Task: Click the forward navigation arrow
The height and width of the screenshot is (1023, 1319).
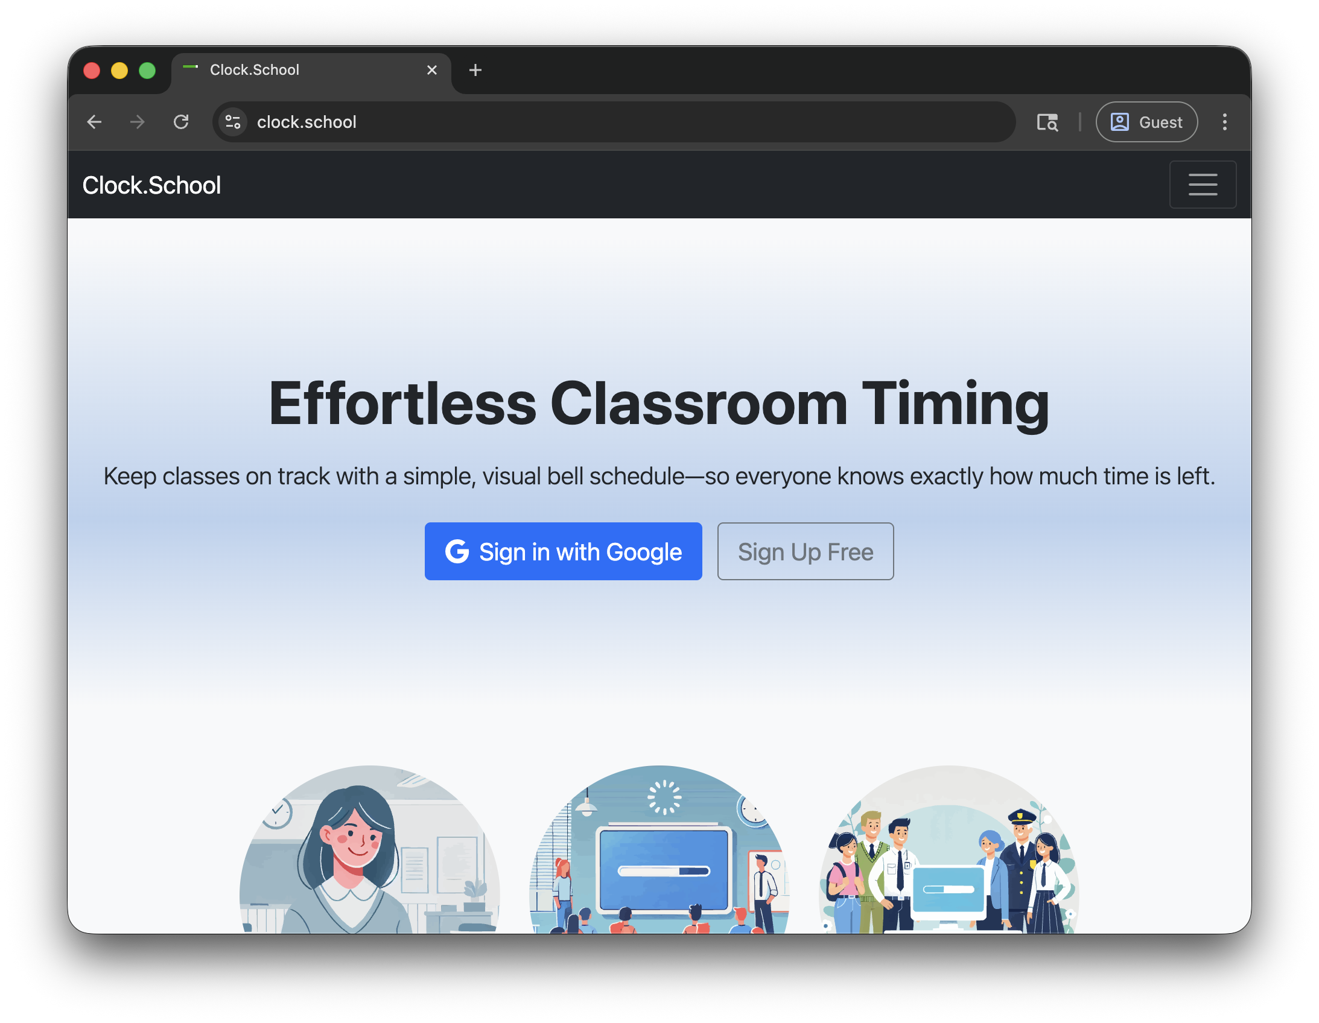Action: tap(137, 122)
